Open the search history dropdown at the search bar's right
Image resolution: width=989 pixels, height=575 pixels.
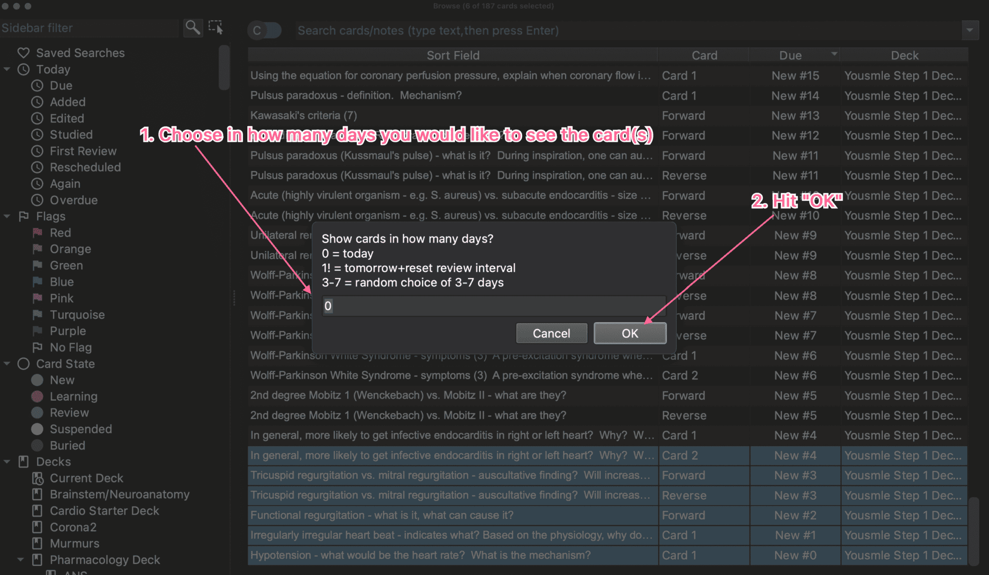point(971,30)
